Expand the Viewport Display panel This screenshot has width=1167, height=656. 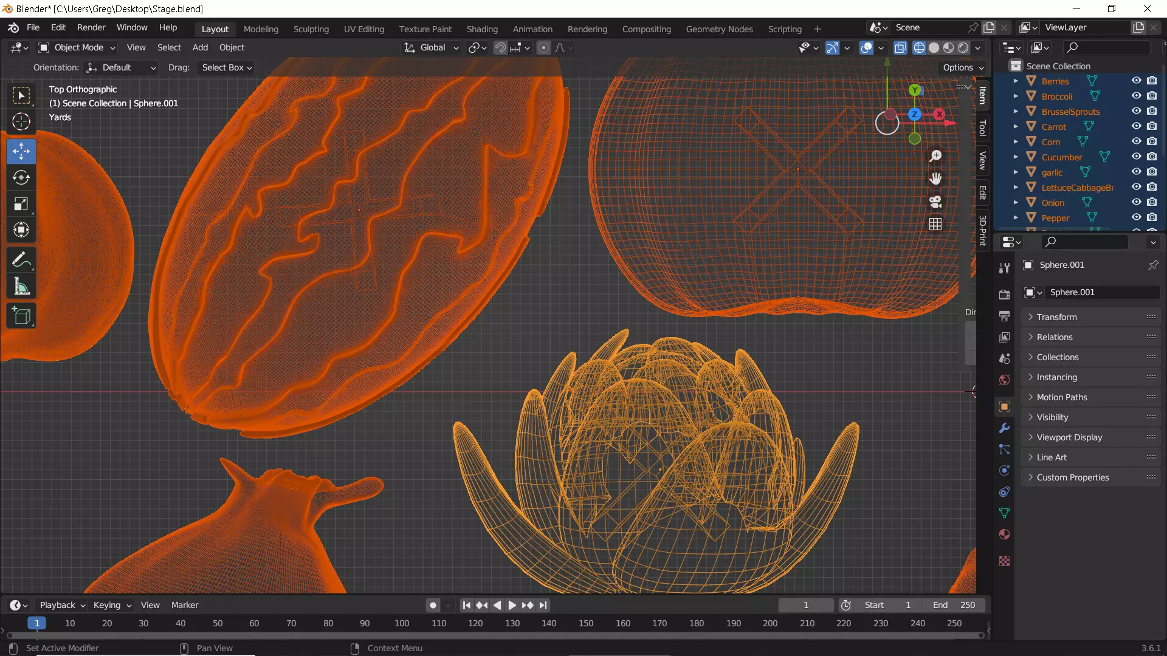(x=1069, y=437)
